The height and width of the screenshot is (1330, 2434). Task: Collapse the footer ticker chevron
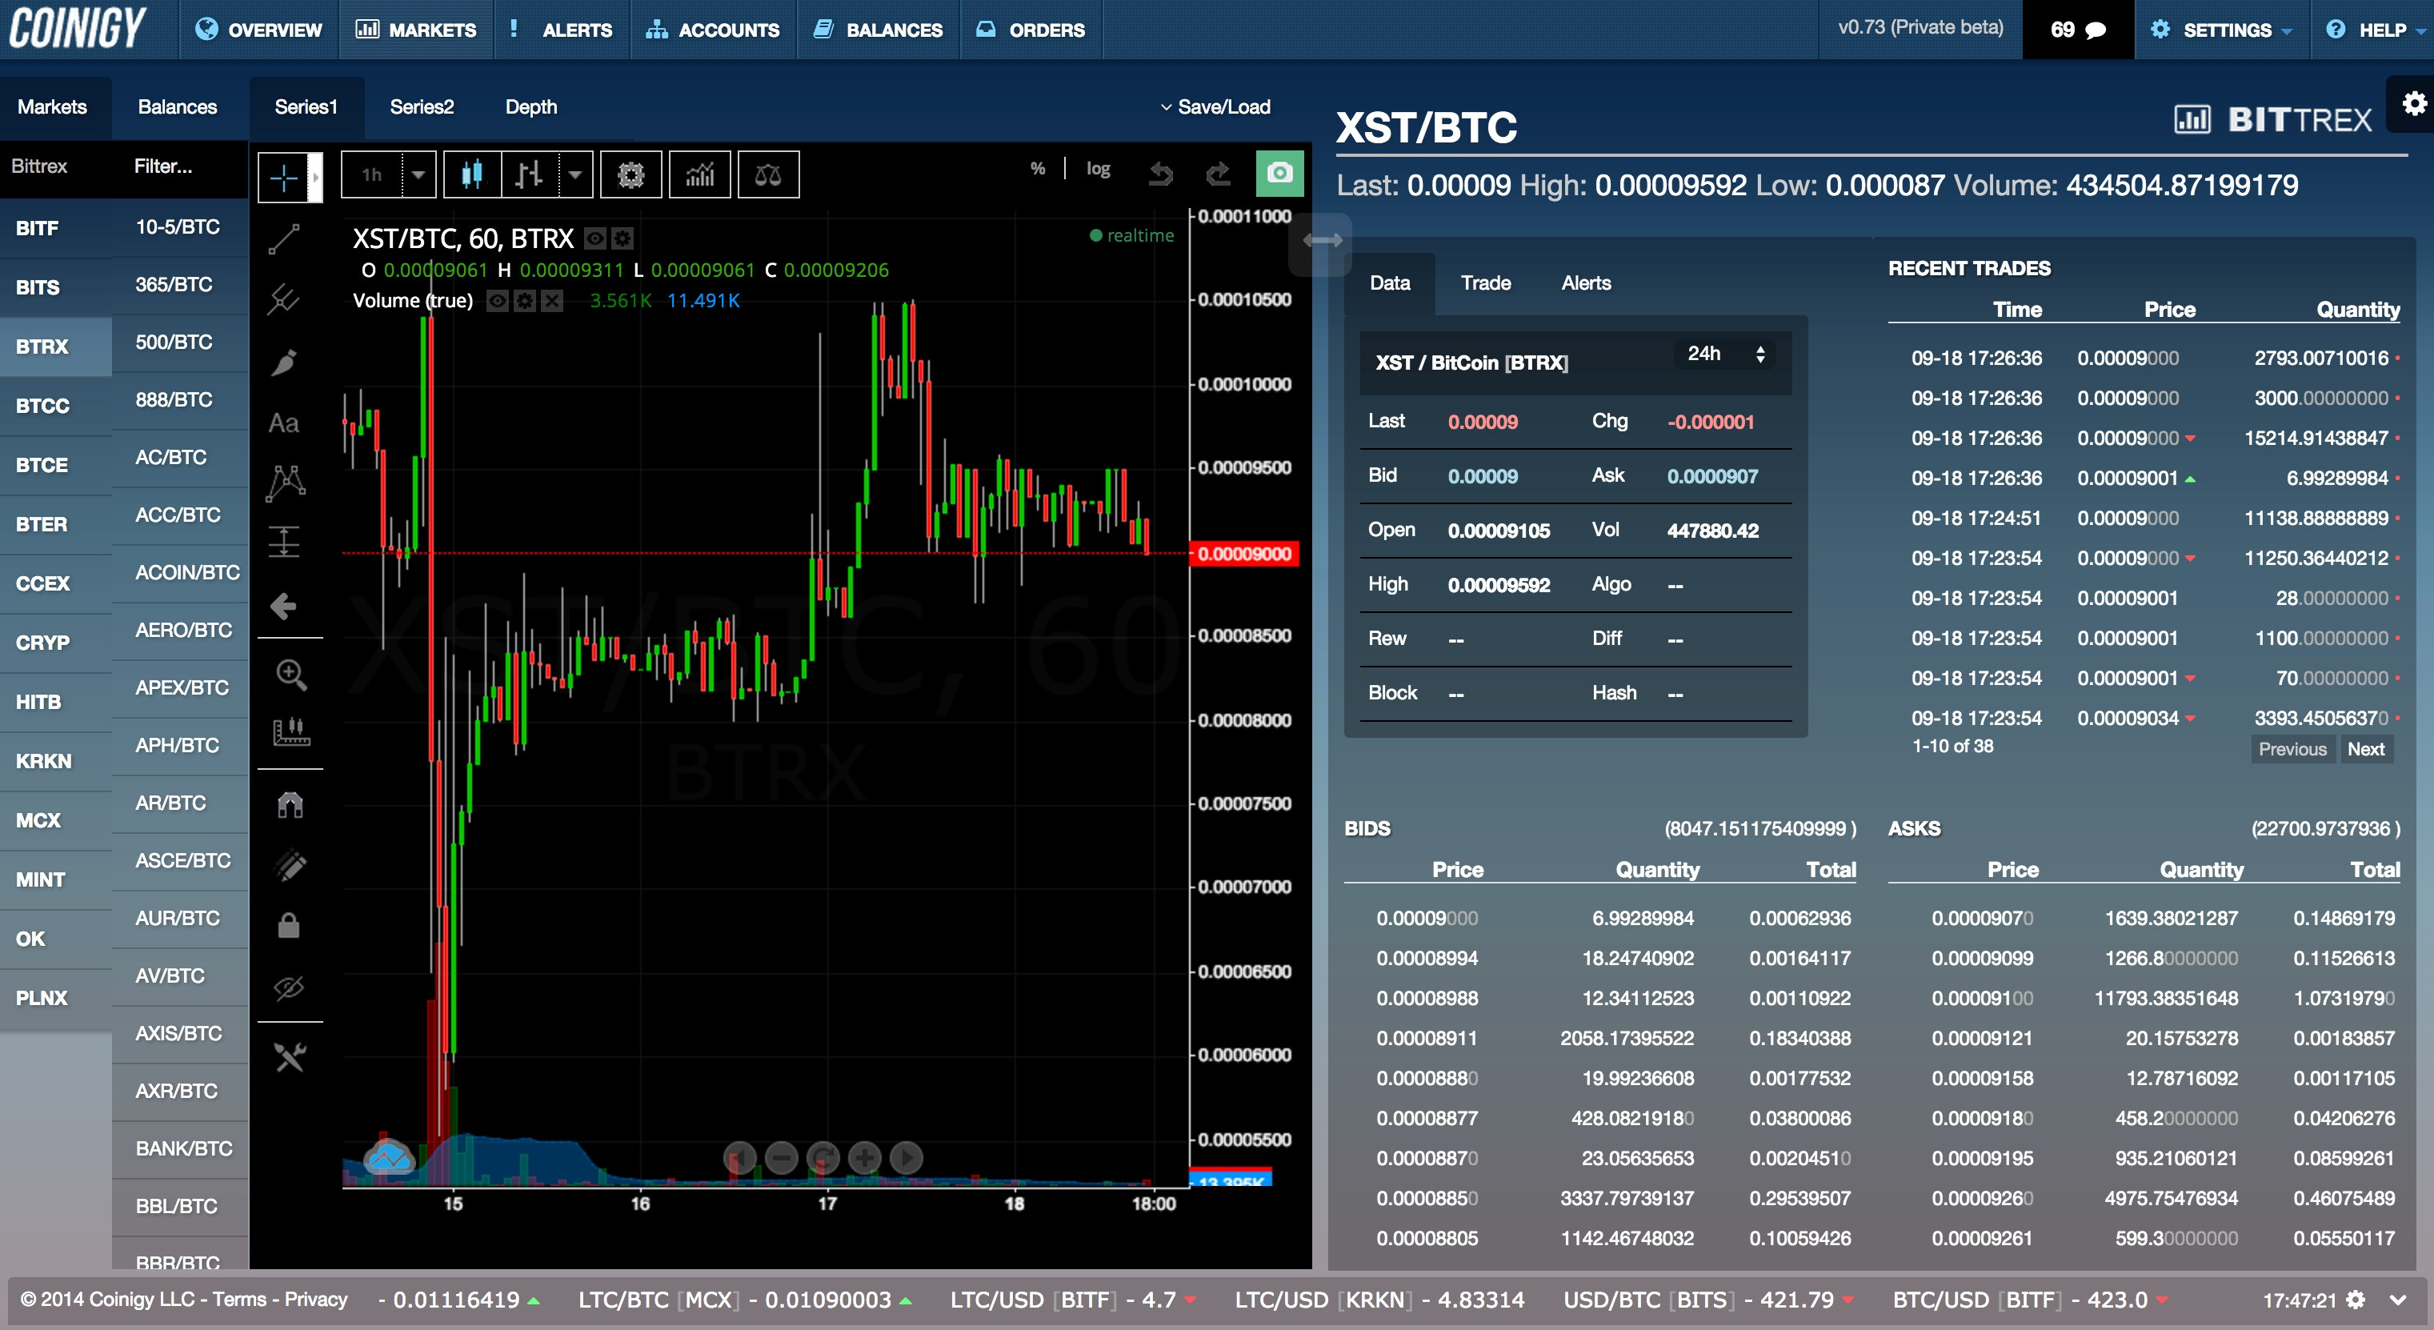tap(2398, 1300)
